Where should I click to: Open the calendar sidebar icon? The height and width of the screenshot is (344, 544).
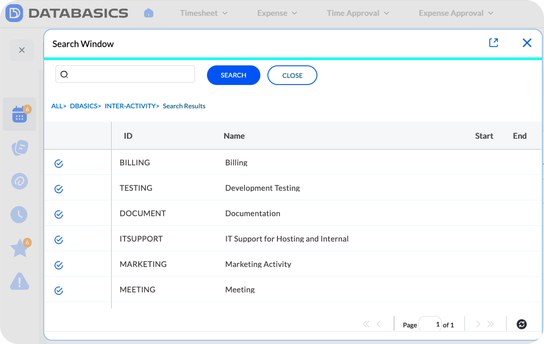[20, 114]
